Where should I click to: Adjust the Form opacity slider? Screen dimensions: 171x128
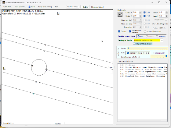(x=166, y=56)
